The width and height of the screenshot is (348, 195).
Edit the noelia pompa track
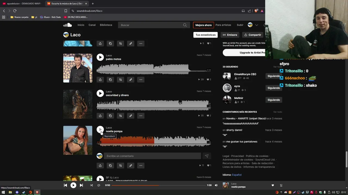tap(130, 165)
